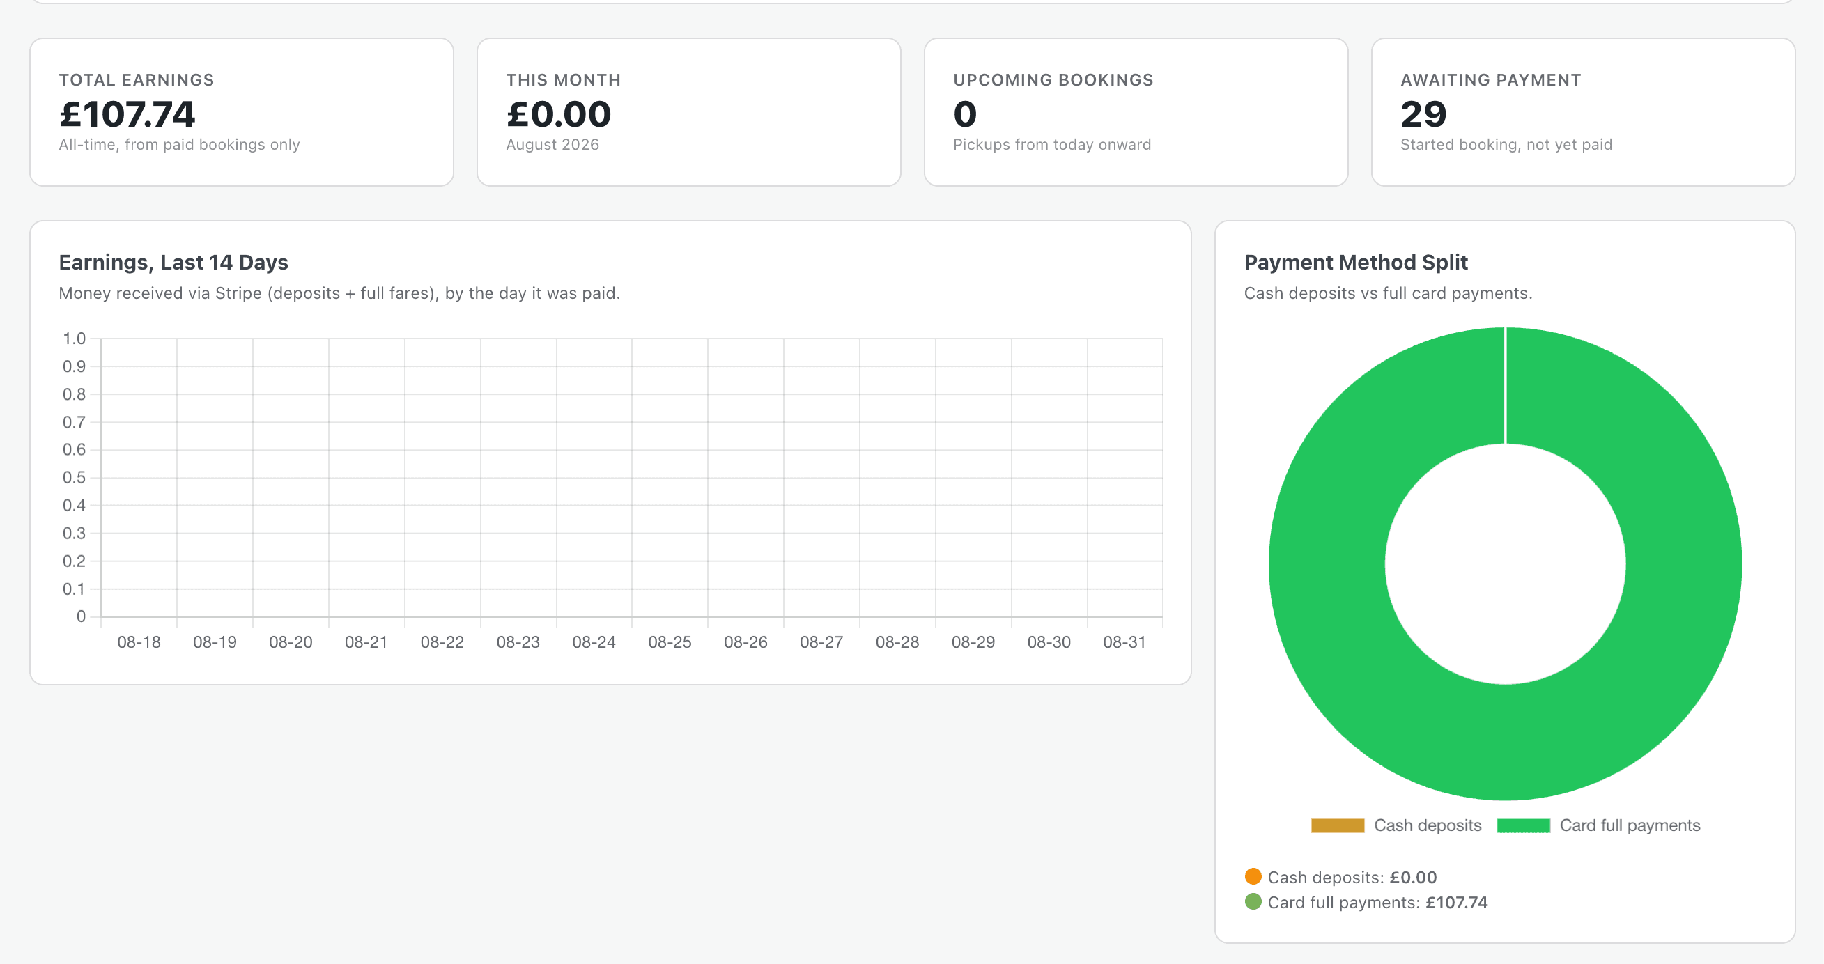Screen dimensions: 1824x964
Task: Select the This Month £0.00 value
Action: tap(558, 114)
